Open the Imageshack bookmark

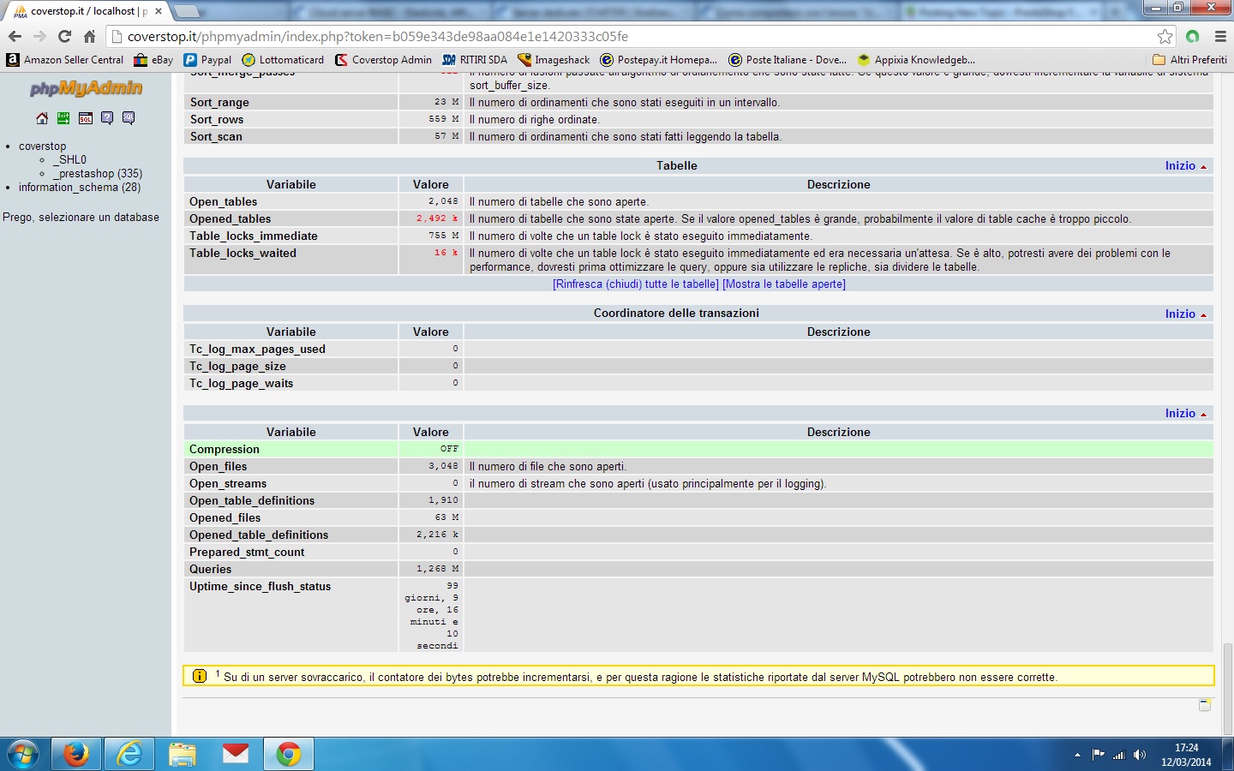tap(554, 60)
